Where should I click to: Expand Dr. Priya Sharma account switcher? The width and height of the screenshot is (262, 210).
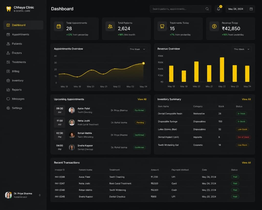pyautogui.click(x=40, y=195)
